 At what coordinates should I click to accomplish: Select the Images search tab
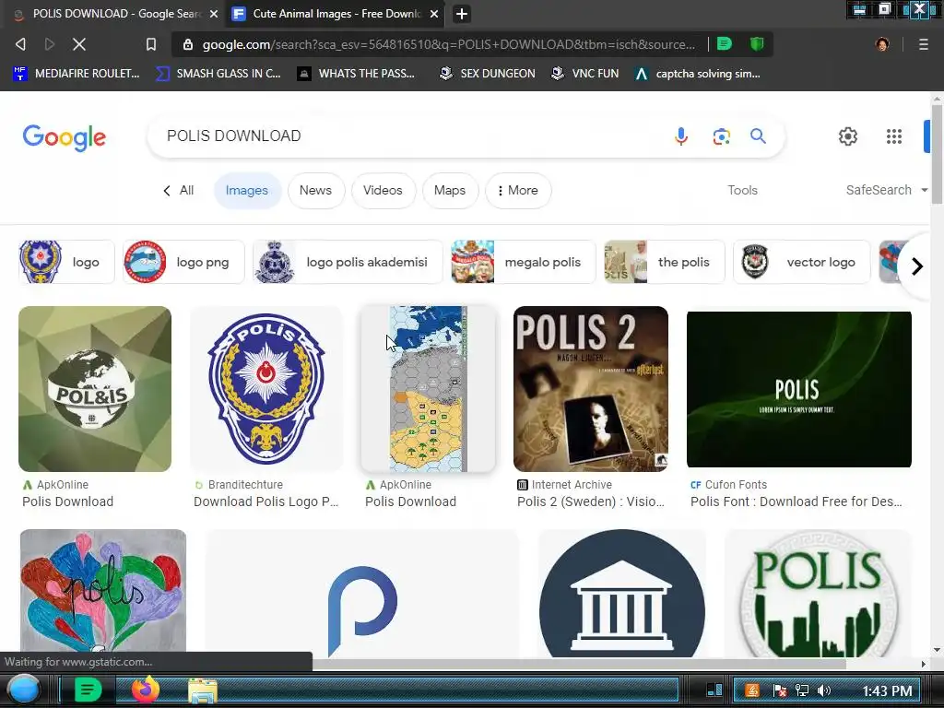pos(247,190)
